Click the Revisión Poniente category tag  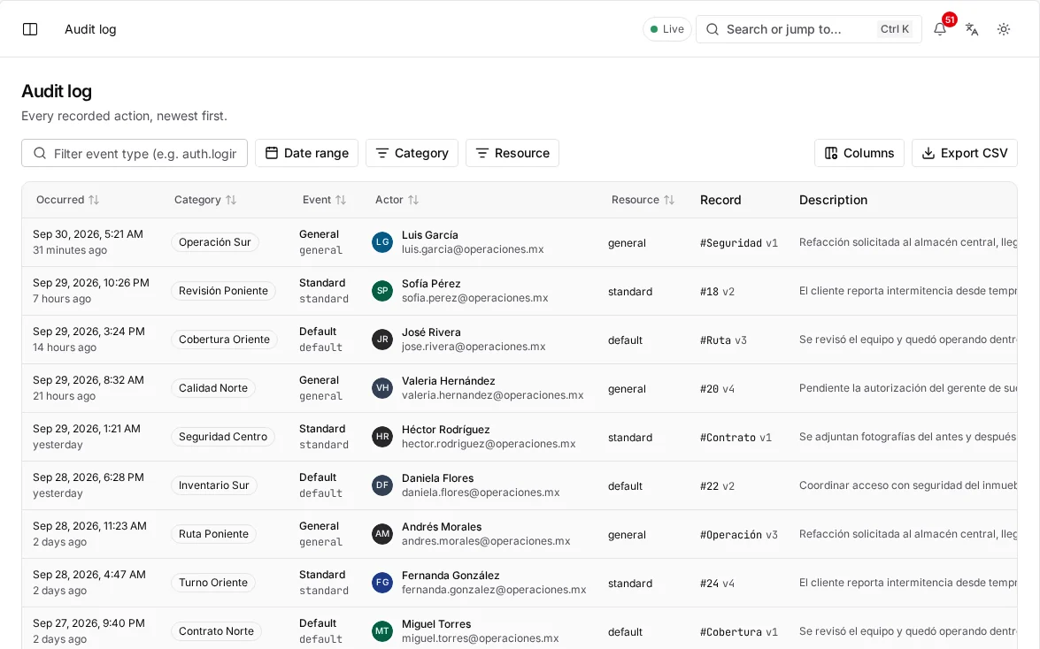click(224, 291)
